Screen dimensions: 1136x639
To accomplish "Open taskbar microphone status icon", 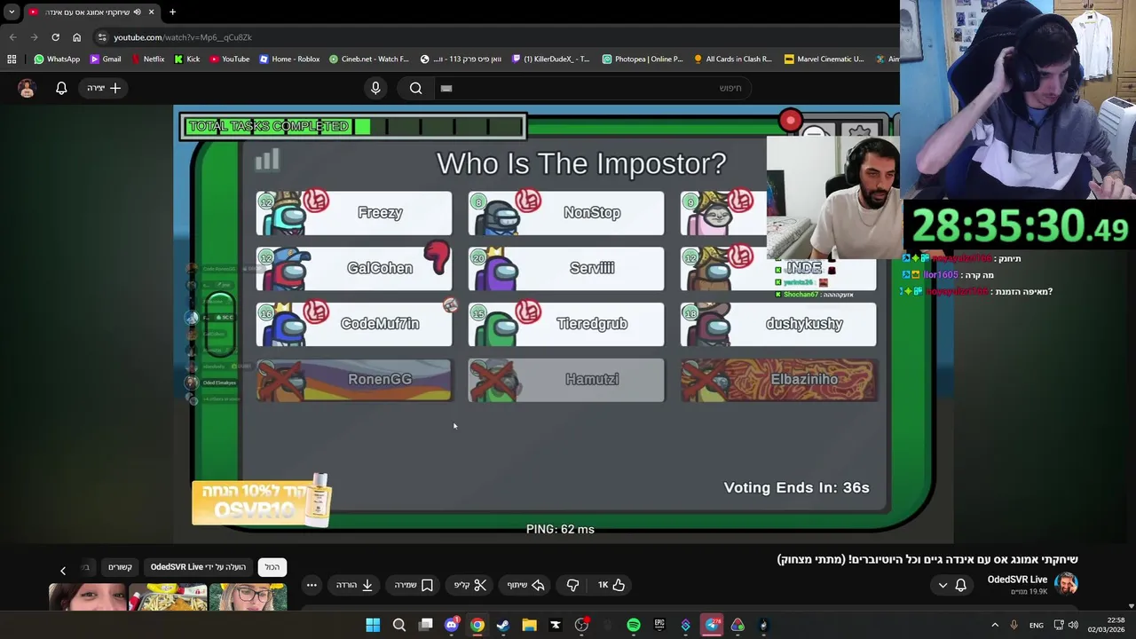I will [x=1014, y=625].
